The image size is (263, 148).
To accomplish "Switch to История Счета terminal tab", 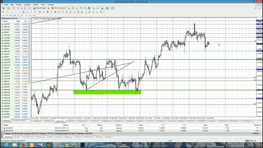I will tap(28, 137).
